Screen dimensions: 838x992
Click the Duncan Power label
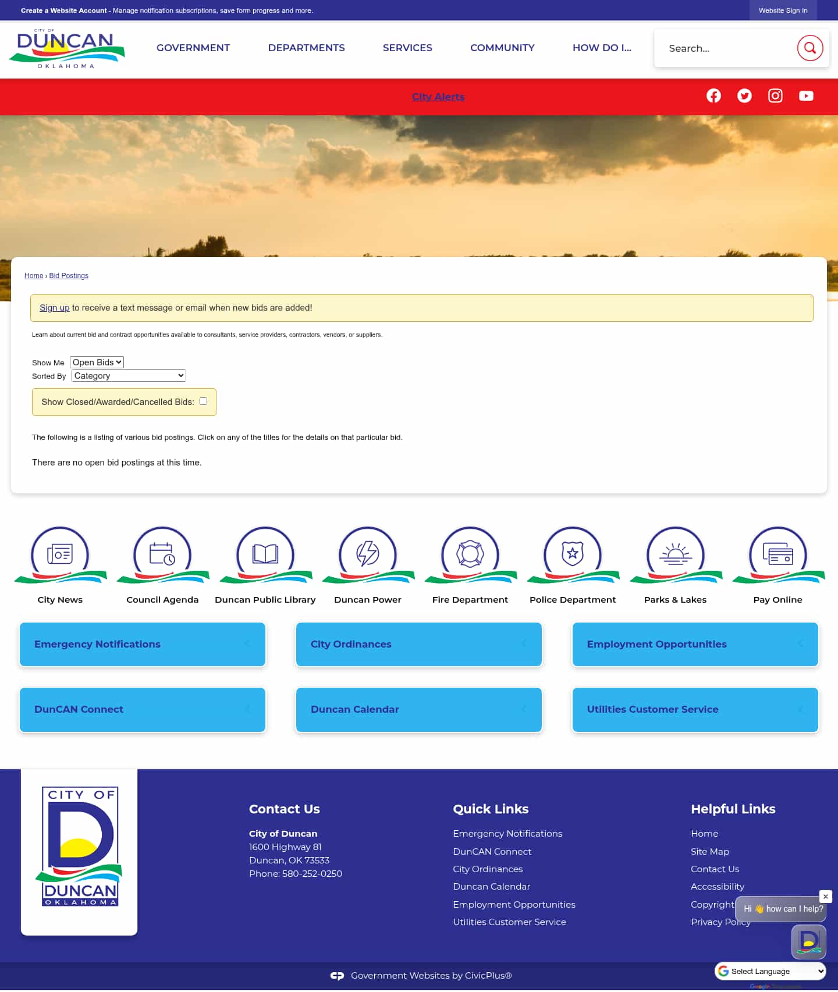click(x=368, y=600)
